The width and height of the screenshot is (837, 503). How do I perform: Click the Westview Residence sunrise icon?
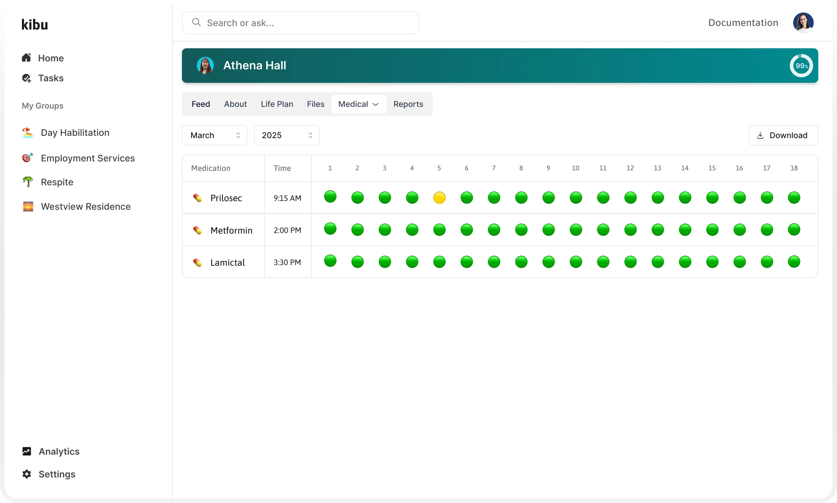(x=28, y=206)
